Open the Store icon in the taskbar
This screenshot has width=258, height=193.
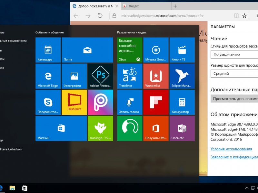(25, 188)
